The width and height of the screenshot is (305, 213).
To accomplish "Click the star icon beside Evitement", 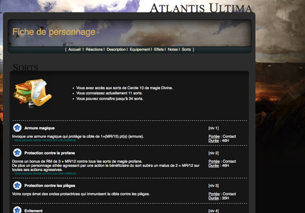I will (x=17, y=210).
